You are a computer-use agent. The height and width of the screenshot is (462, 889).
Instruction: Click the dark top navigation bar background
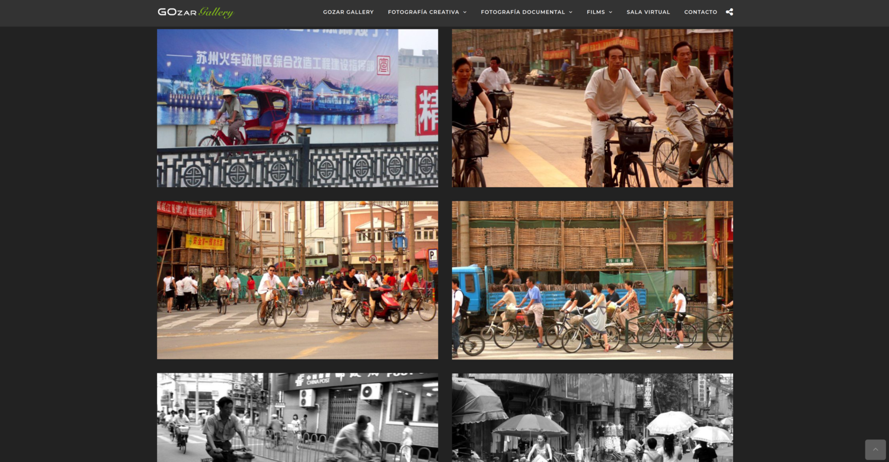(279, 12)
